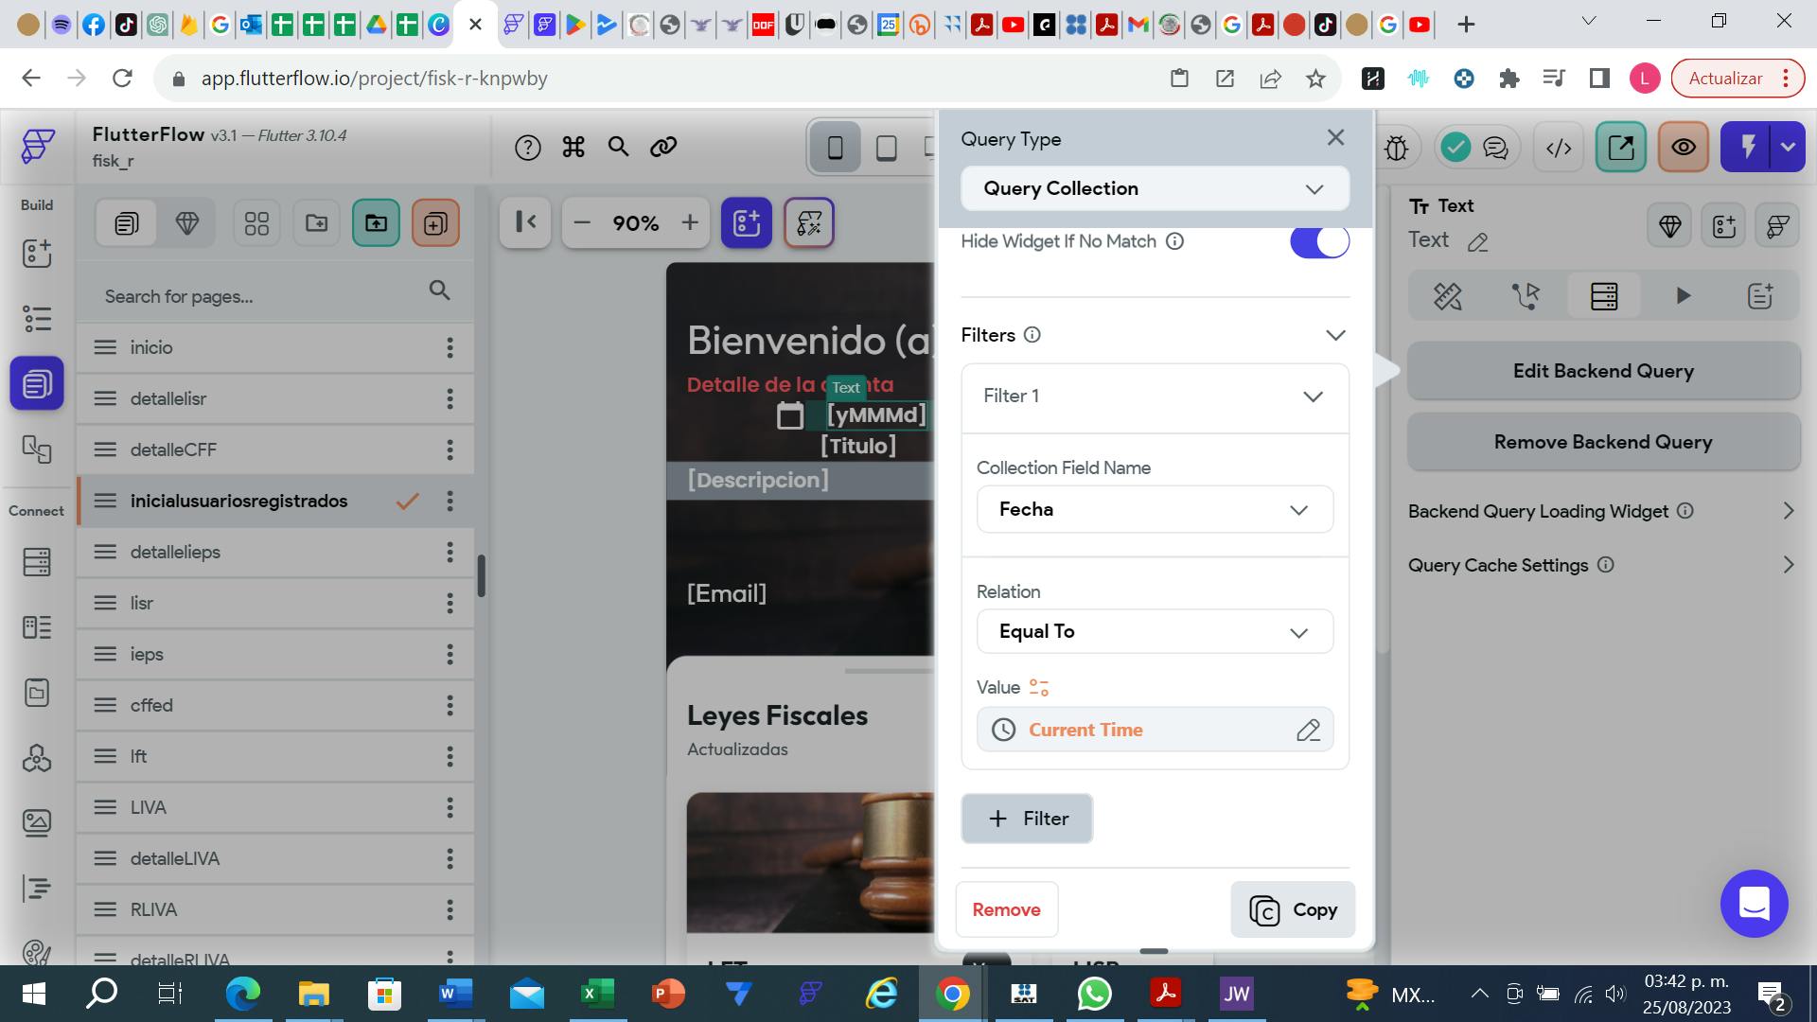
Task: Expand Backend Query Loading Widget settings
Action: click(x=1787, y=511)
